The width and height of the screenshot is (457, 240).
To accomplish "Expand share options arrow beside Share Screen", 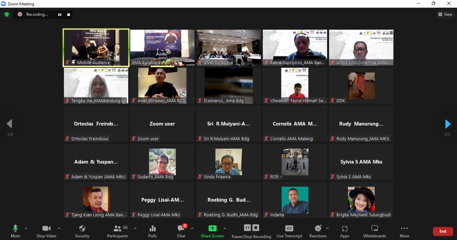I will [225, 228].
